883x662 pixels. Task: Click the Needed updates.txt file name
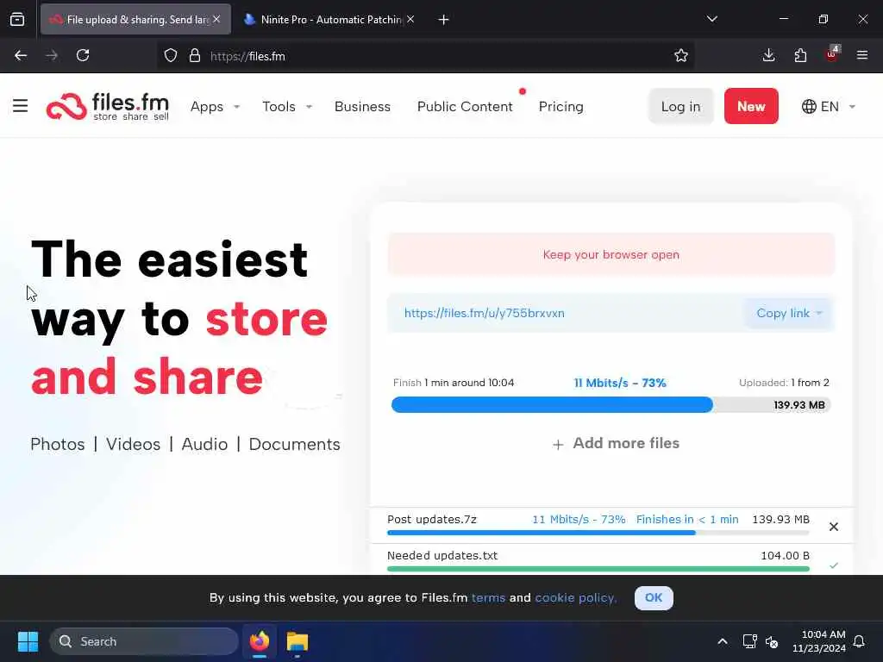click(x=442, y=556)
